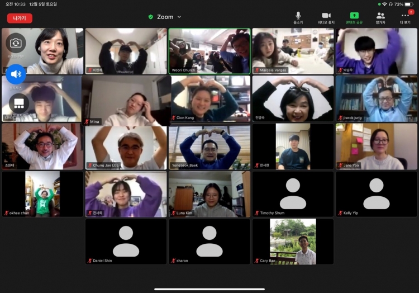Select the Woori Church video tile
The width and height of the screenshot is (419, 293).
(209, 51)
